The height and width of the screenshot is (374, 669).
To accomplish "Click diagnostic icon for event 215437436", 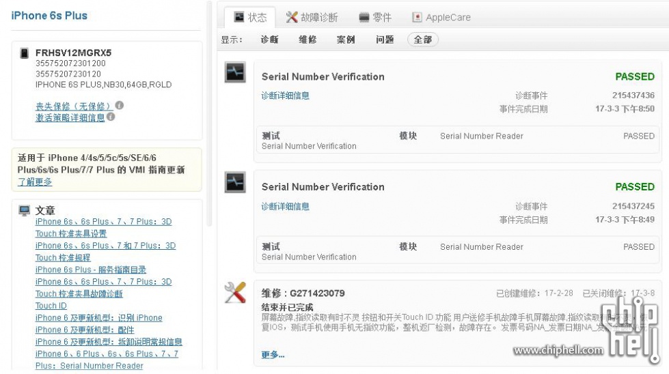I will point(235,72).
